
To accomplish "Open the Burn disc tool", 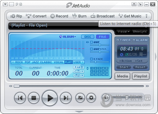I will pos(79,16).
